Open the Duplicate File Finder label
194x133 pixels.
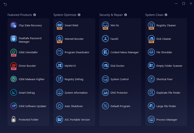[168, 93]
